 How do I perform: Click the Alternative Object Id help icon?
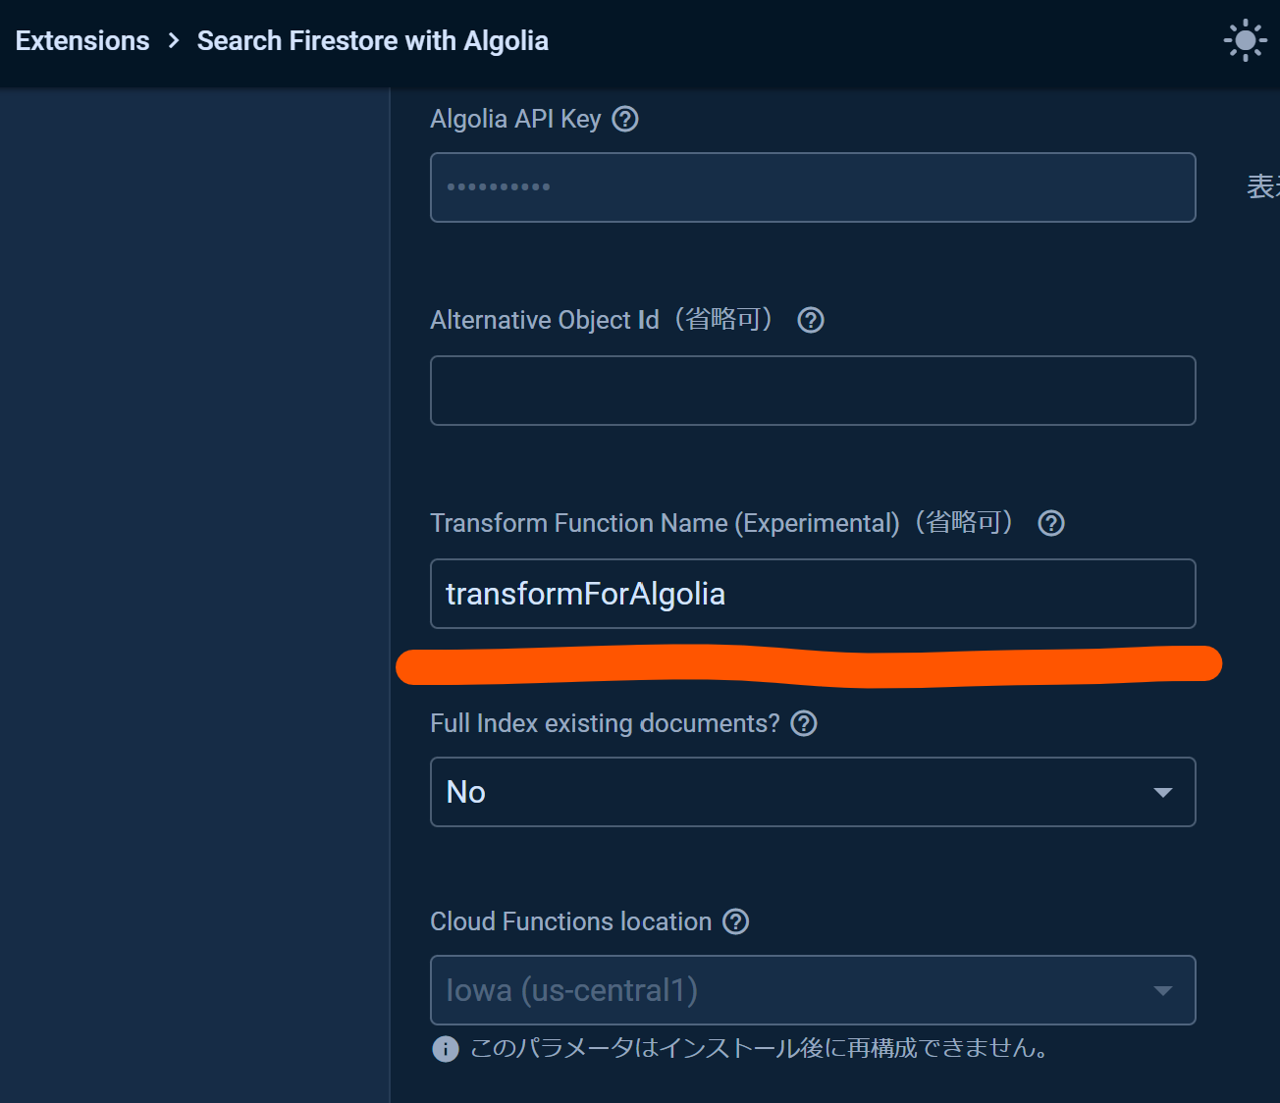(810, 320)
